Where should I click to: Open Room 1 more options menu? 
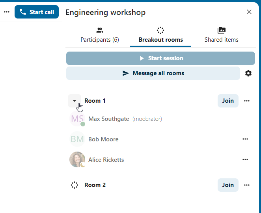coord(247,101)
